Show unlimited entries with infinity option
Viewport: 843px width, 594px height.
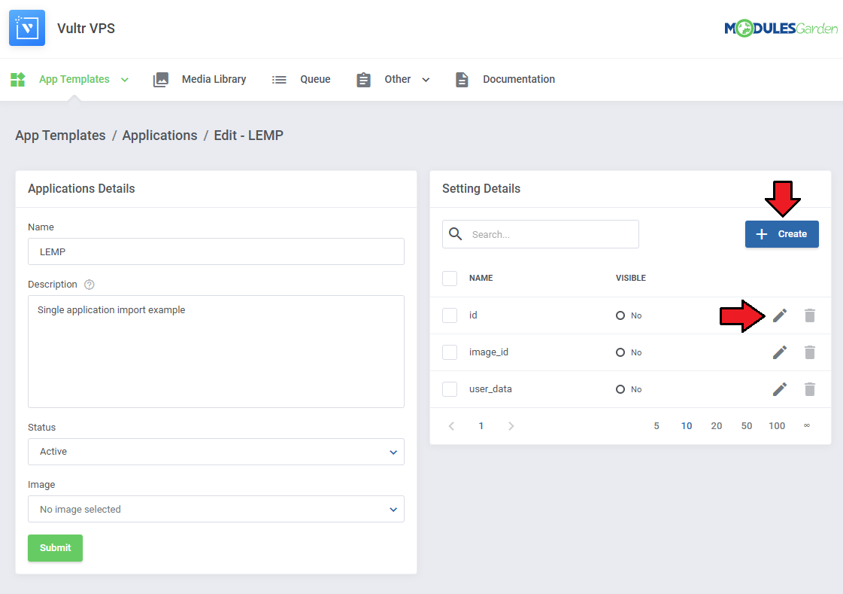point(807,425)
